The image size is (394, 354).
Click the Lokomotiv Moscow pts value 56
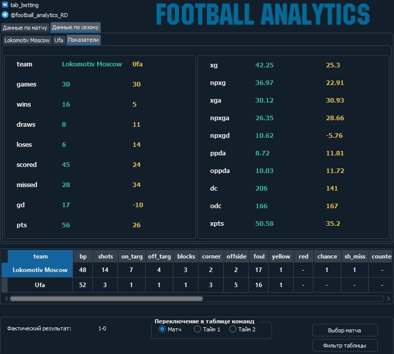[66, 225]
